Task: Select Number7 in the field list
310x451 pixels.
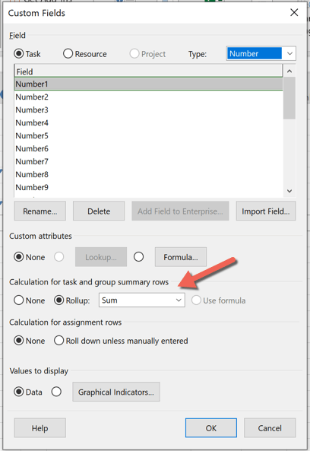Action: [x=148, y=162]
